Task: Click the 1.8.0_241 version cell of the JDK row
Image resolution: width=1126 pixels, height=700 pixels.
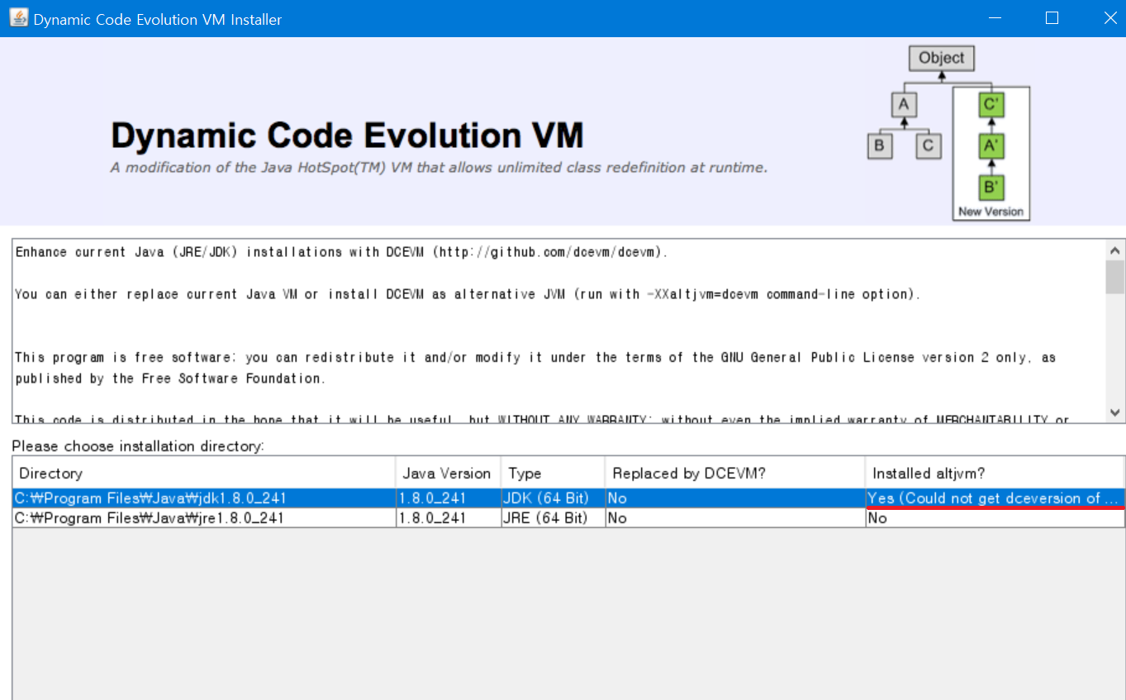Action: [449, 498]
